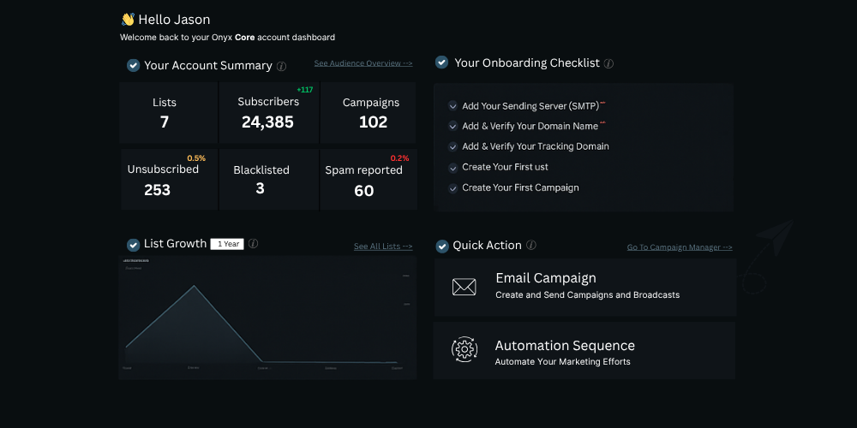Click info icon next to Quick Action
The width and height of the screenshot is (857, 428).
click(x=531, y=246)
